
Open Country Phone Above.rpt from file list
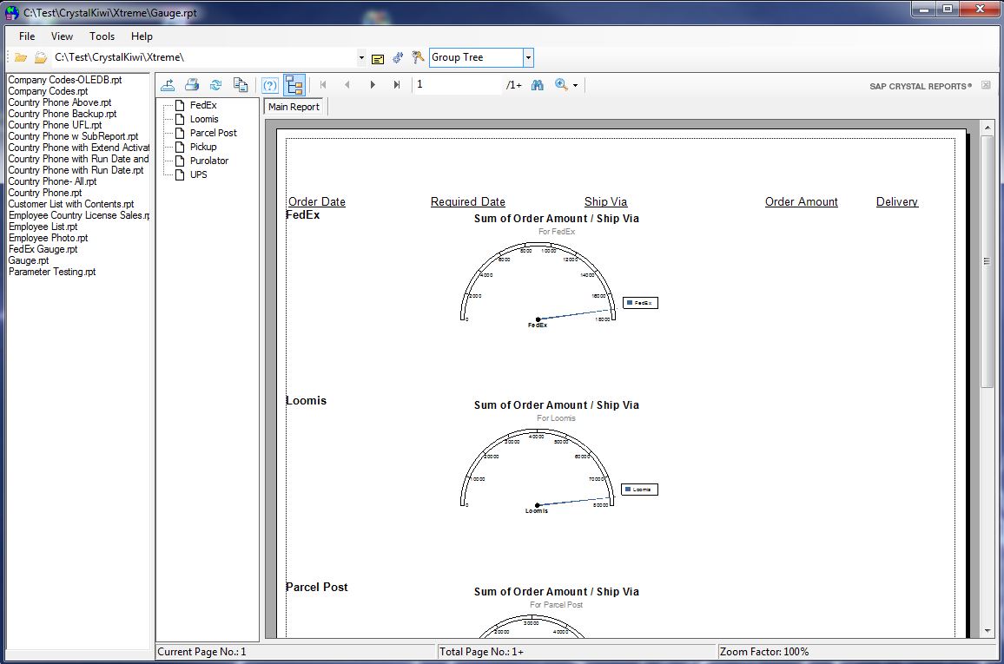pos(60,102)
